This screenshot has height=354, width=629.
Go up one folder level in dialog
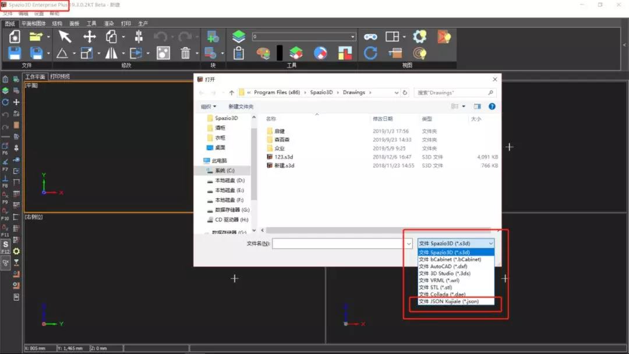(x=231, y=93)
